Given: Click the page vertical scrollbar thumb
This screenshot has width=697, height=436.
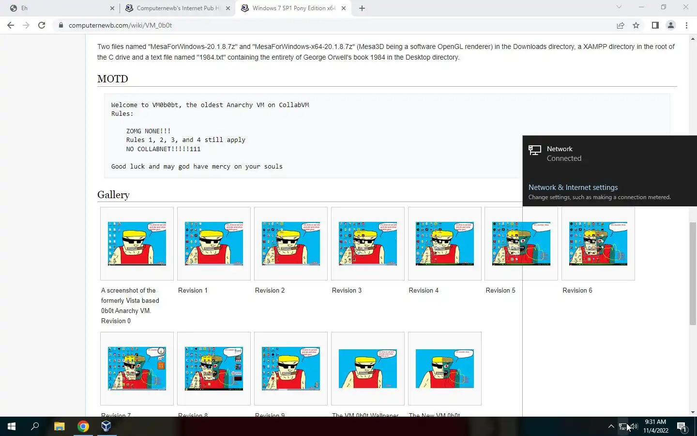Looking at the screenshot, I should 693,274.
